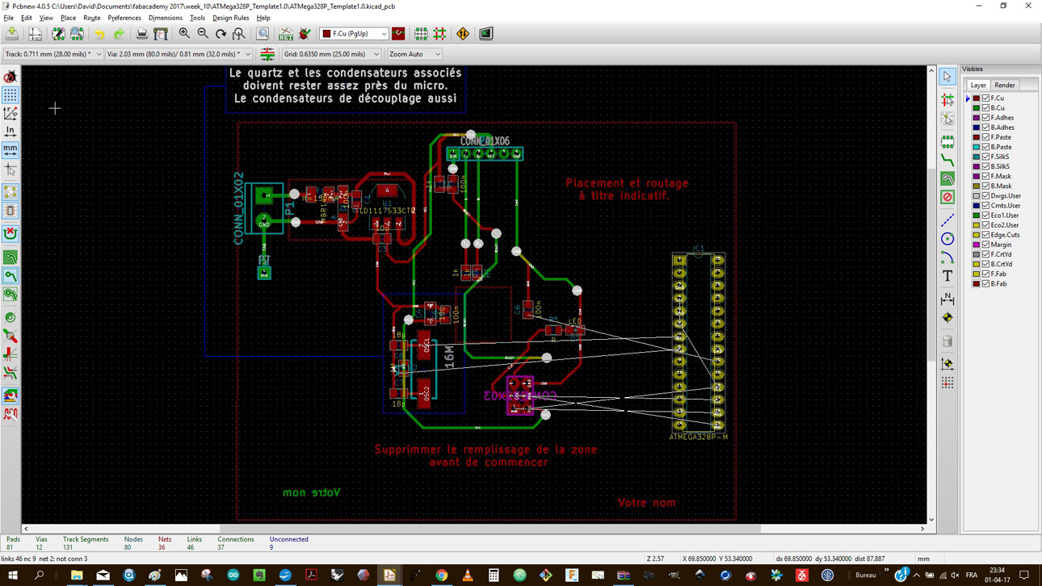Click the Plot icon
Viewport: 1042px width, 586px height.
[x=161, y=34]
